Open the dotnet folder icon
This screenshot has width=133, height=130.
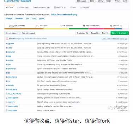point(7,60)
